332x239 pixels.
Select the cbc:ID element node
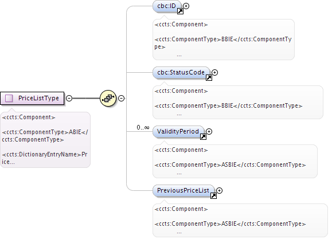[167, 6]
